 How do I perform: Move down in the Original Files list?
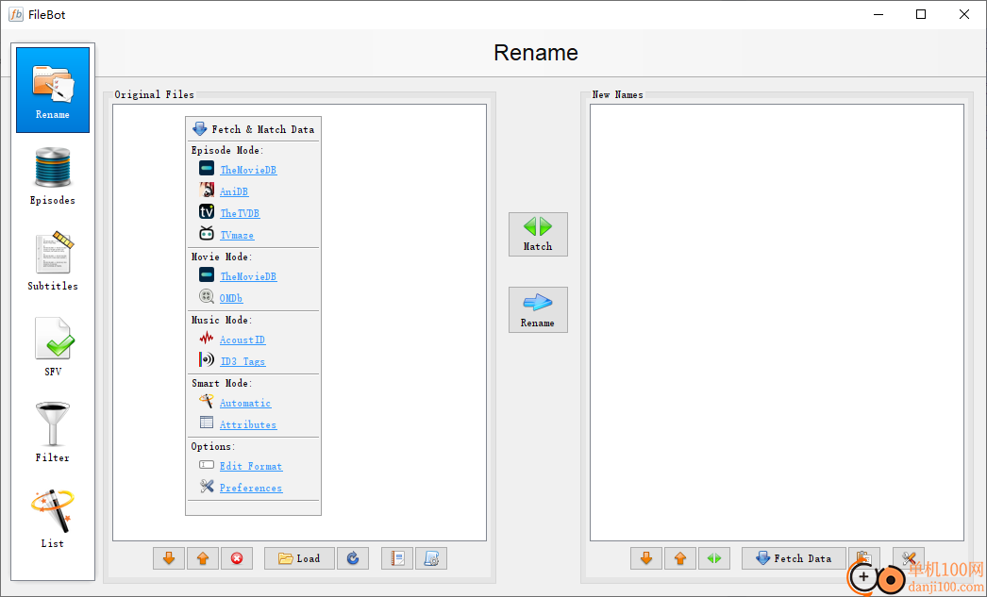point(169,558)
